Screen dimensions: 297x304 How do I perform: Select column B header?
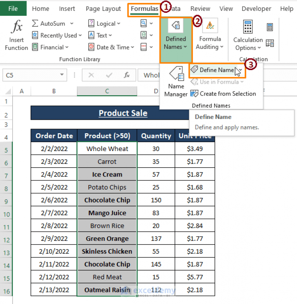coord(54,91)
